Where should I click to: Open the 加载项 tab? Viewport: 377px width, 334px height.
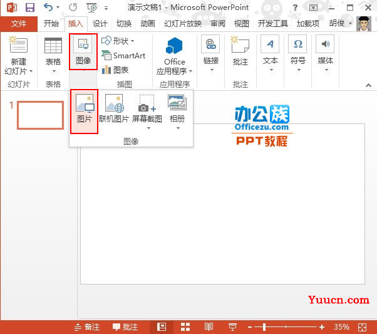(308, 24)
